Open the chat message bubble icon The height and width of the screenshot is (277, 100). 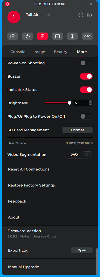pyautogui.click(x=81, y=15)
